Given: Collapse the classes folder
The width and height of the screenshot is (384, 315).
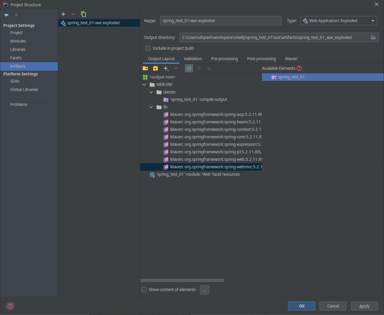Looking at the screenshot, I should [151, 92].
